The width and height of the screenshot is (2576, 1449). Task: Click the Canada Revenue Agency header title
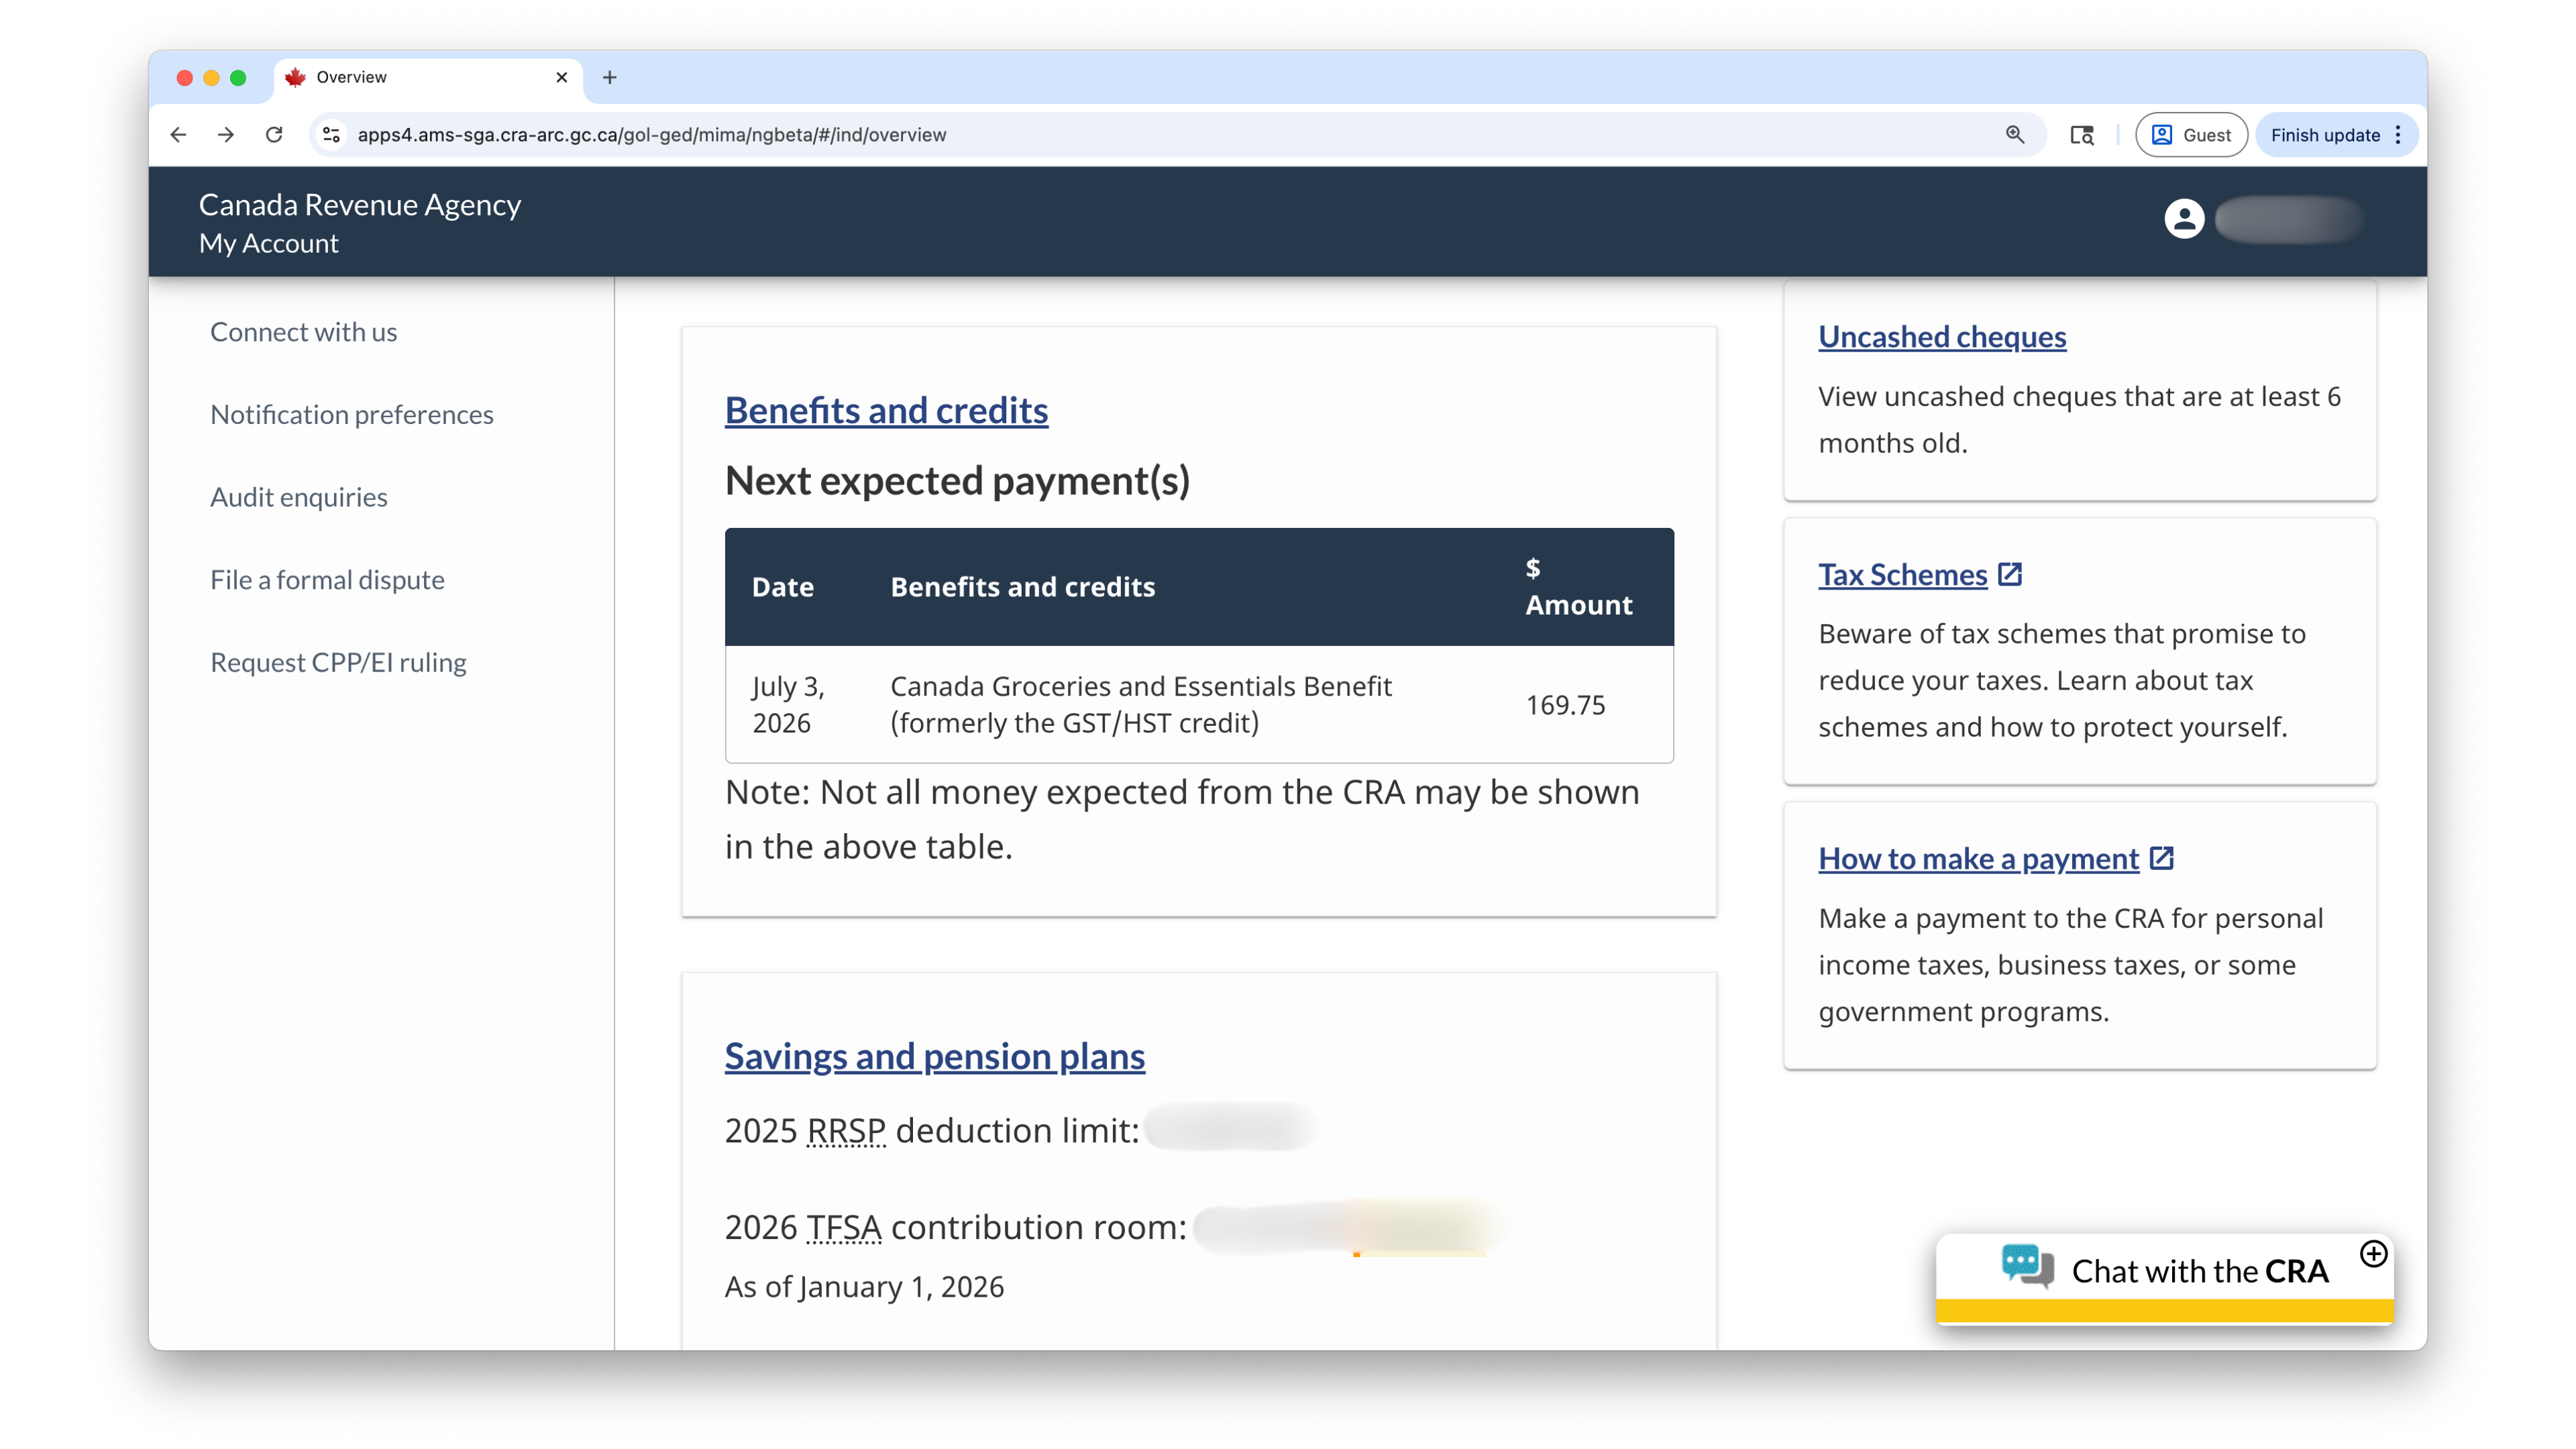tap(360, 204)
